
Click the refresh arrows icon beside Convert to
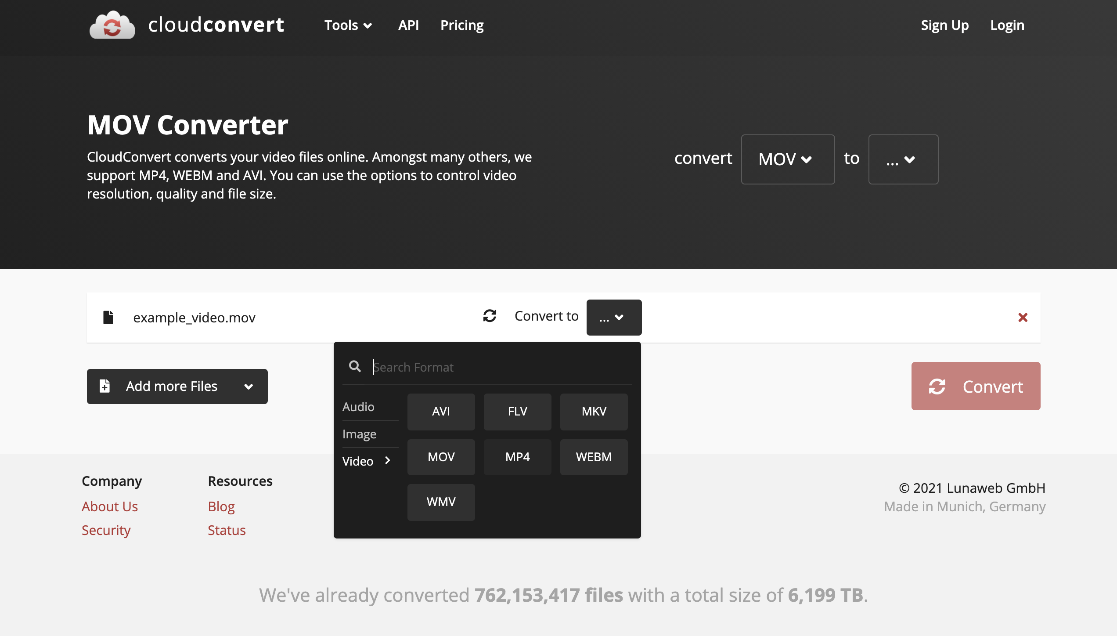[490, 316]
